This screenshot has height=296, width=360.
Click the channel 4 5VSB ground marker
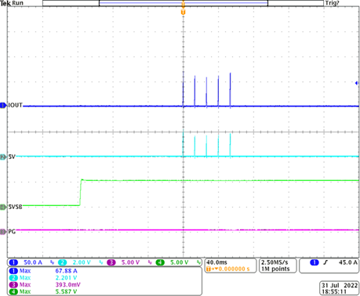3,207
